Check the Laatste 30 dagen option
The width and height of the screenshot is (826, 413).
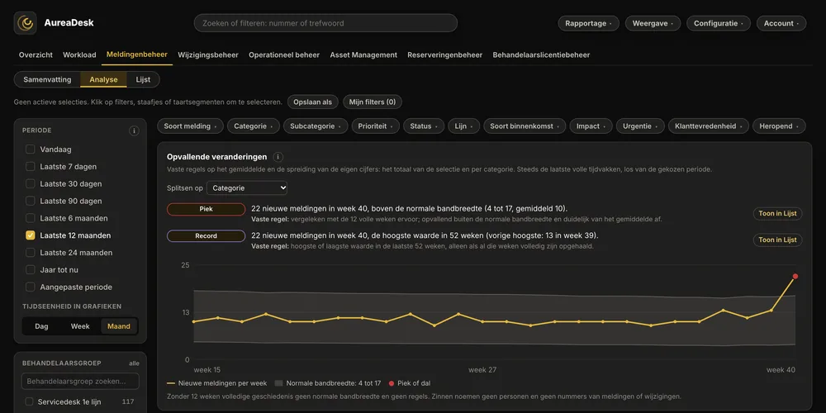(x=31, y=184)
